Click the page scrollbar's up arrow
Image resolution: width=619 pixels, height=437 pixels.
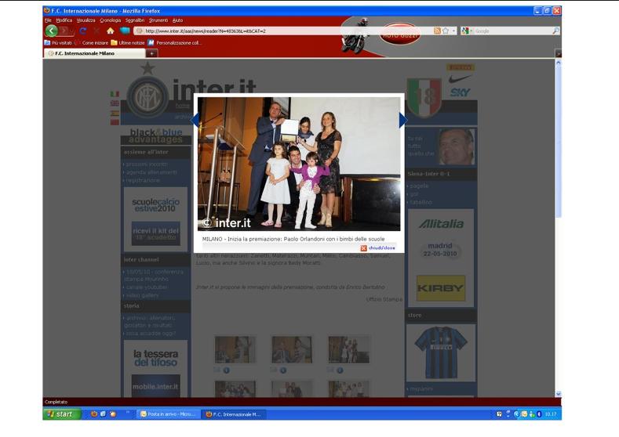pyautogui.click(x=559, y=63)
